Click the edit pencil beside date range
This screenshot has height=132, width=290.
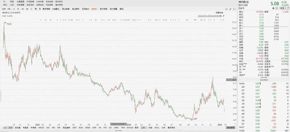(223, 16)
